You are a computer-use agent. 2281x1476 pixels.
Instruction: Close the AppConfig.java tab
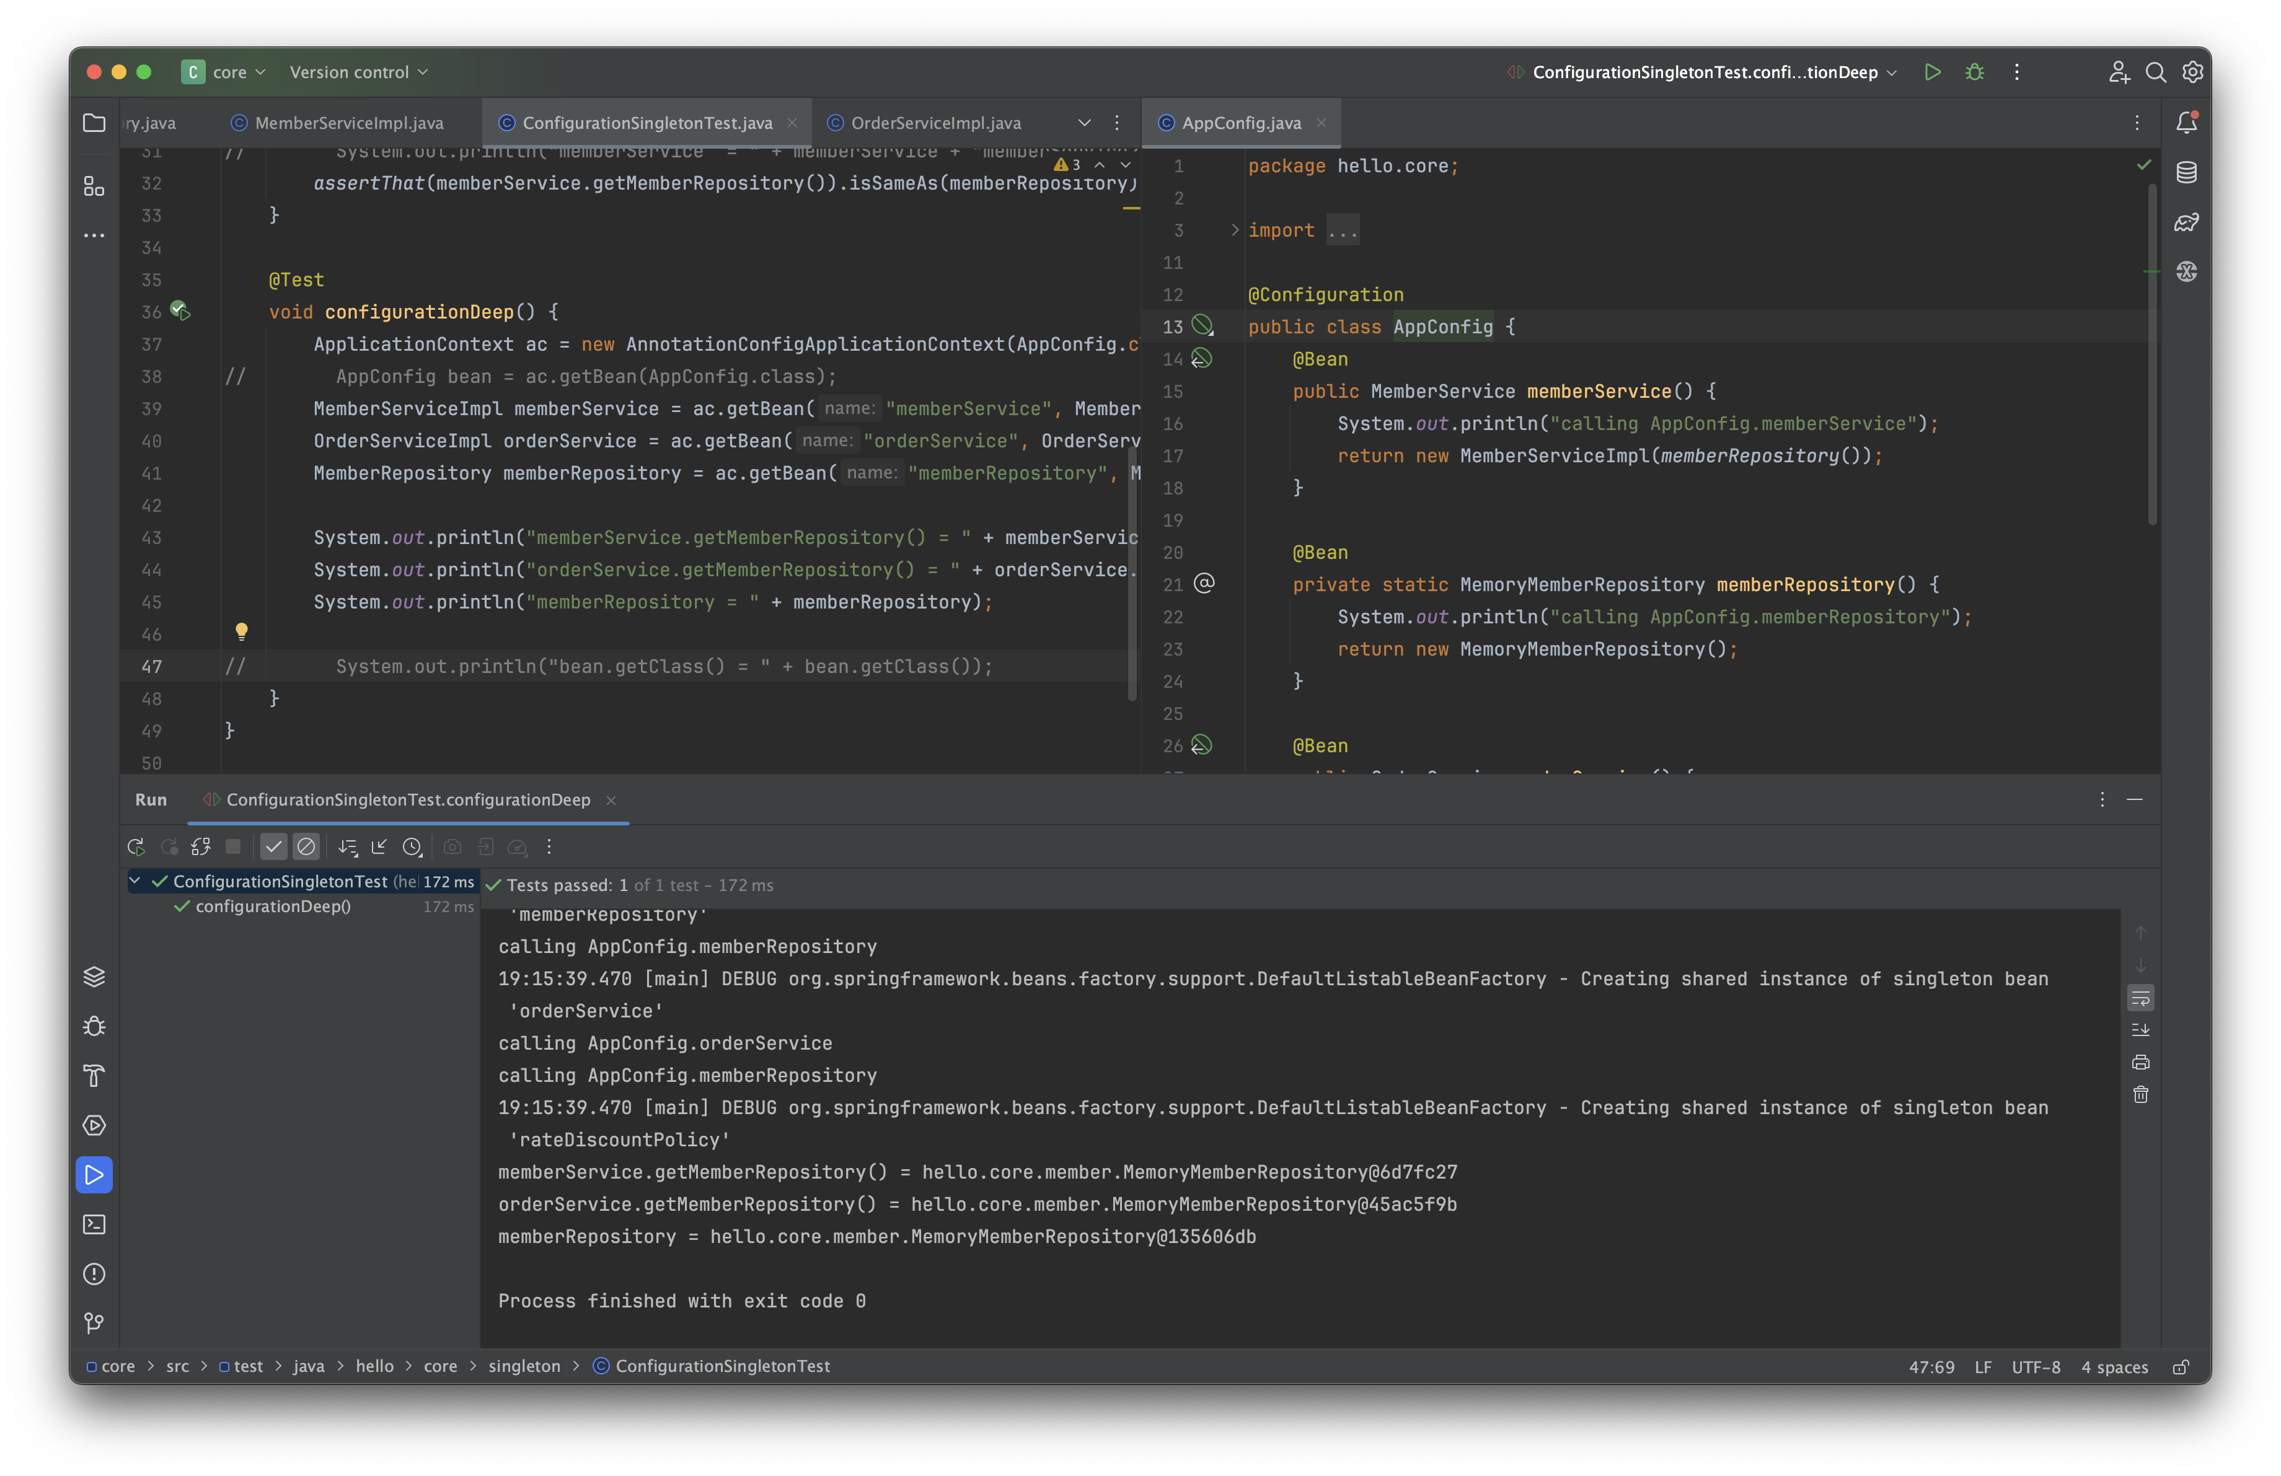[x=1321, y=123]
